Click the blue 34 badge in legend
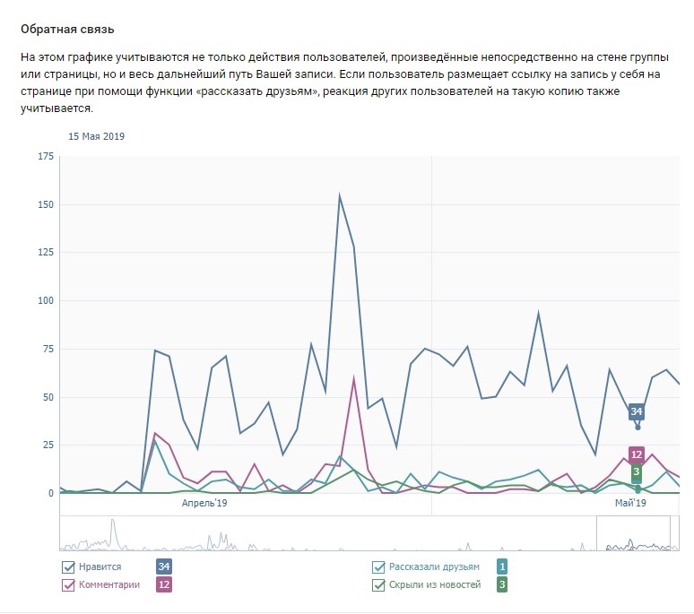Screen dimensions: 694x614 click(x=164, y=566)
